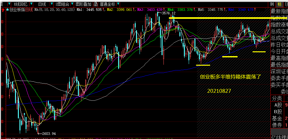This screenshot has height=139, width=288.
Task: Click the 普通坐标 coordinate button
Action: (x=108, y=4)
